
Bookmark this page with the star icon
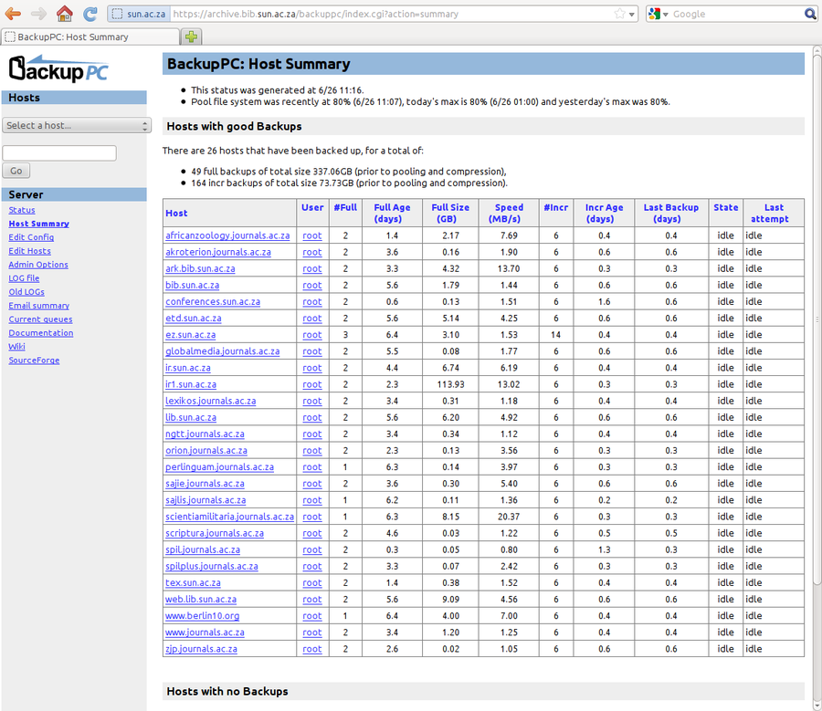pyautogui.click(x=619, y=14)
